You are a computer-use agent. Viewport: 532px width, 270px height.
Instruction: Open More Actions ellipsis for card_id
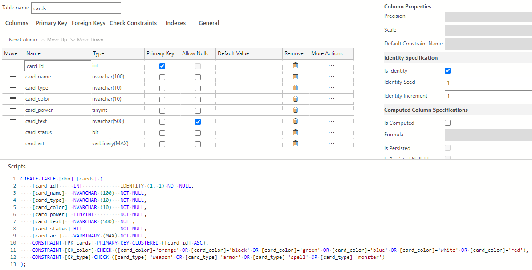pyautogui.click(x=332, y=65)
